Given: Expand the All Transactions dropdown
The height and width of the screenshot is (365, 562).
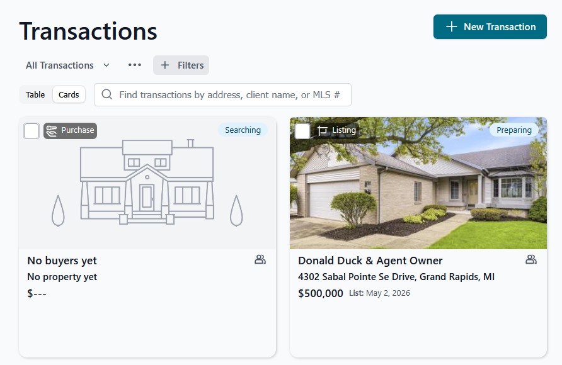Looking at the screenshot, I should [x=67, y=65].
